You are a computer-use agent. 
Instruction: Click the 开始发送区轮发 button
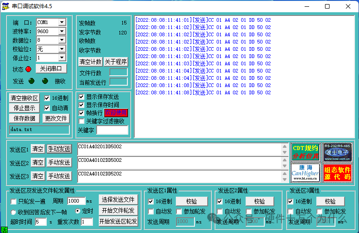click(118, 221)
